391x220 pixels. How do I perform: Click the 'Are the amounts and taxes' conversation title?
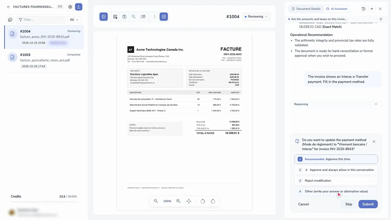[x=319, y=19]
